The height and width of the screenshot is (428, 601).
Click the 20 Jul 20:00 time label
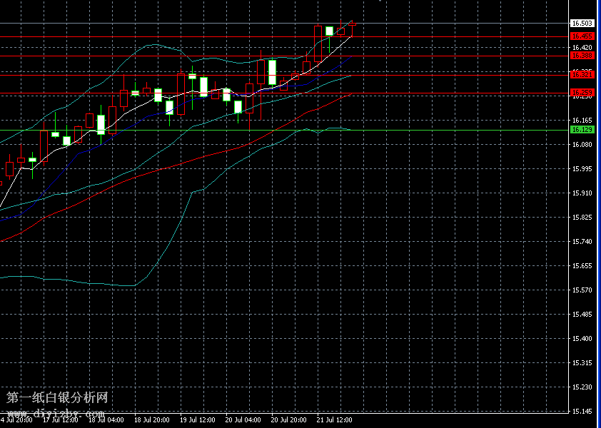pyautogui.click(x=288, y=420)
